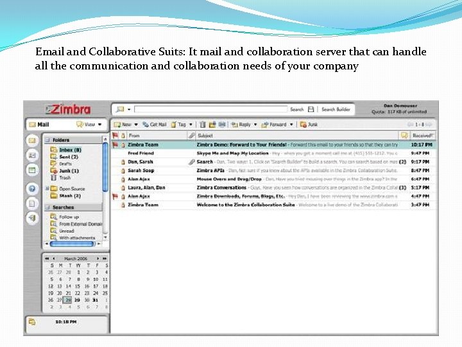
Task: Open the Tag dropdown arrow
Action: coord(191,125)
